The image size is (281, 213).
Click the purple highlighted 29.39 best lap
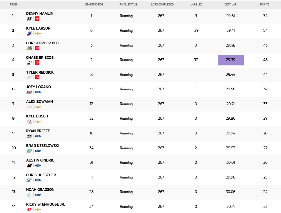coord(231,60)
